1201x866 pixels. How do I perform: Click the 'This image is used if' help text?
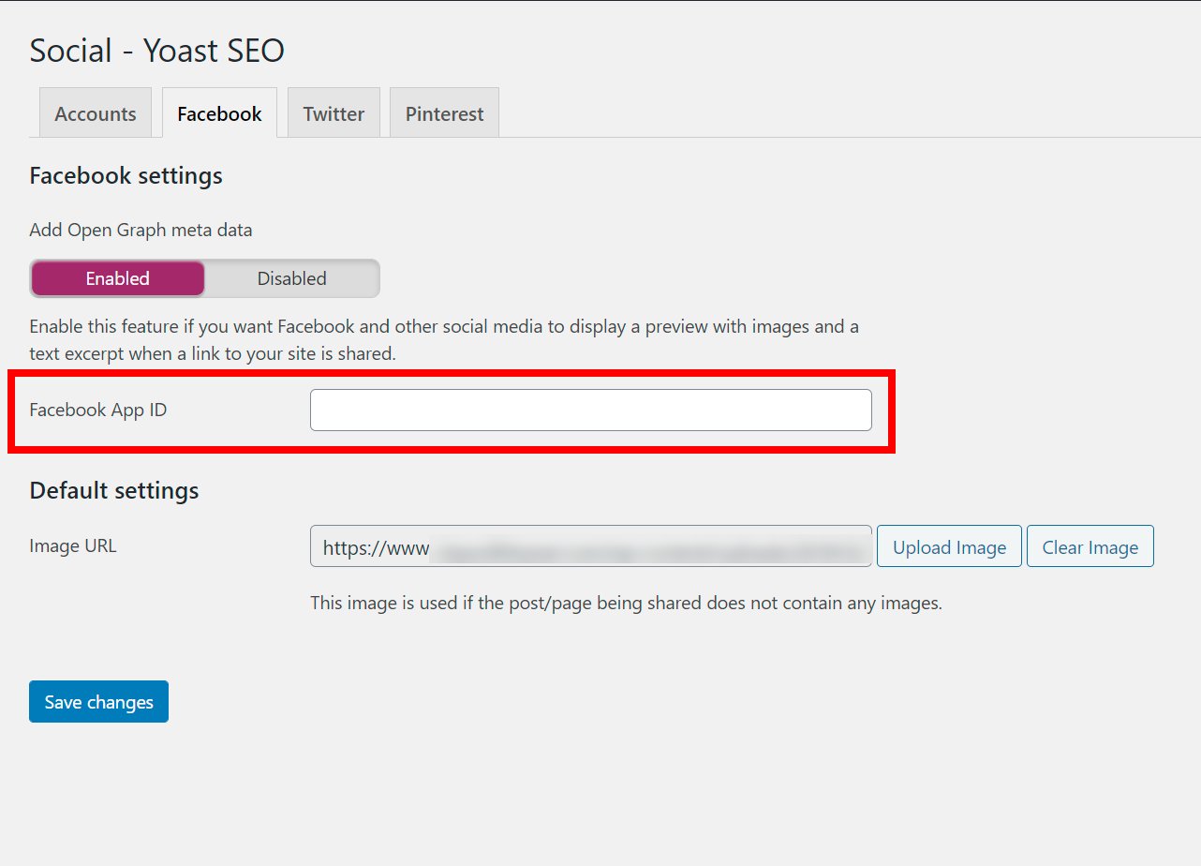pos(626,604)
